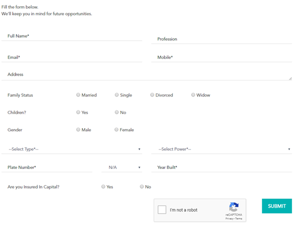
Task: Open the Select Type dropdown
Action: pyautogui.click(x=71, y=149)
